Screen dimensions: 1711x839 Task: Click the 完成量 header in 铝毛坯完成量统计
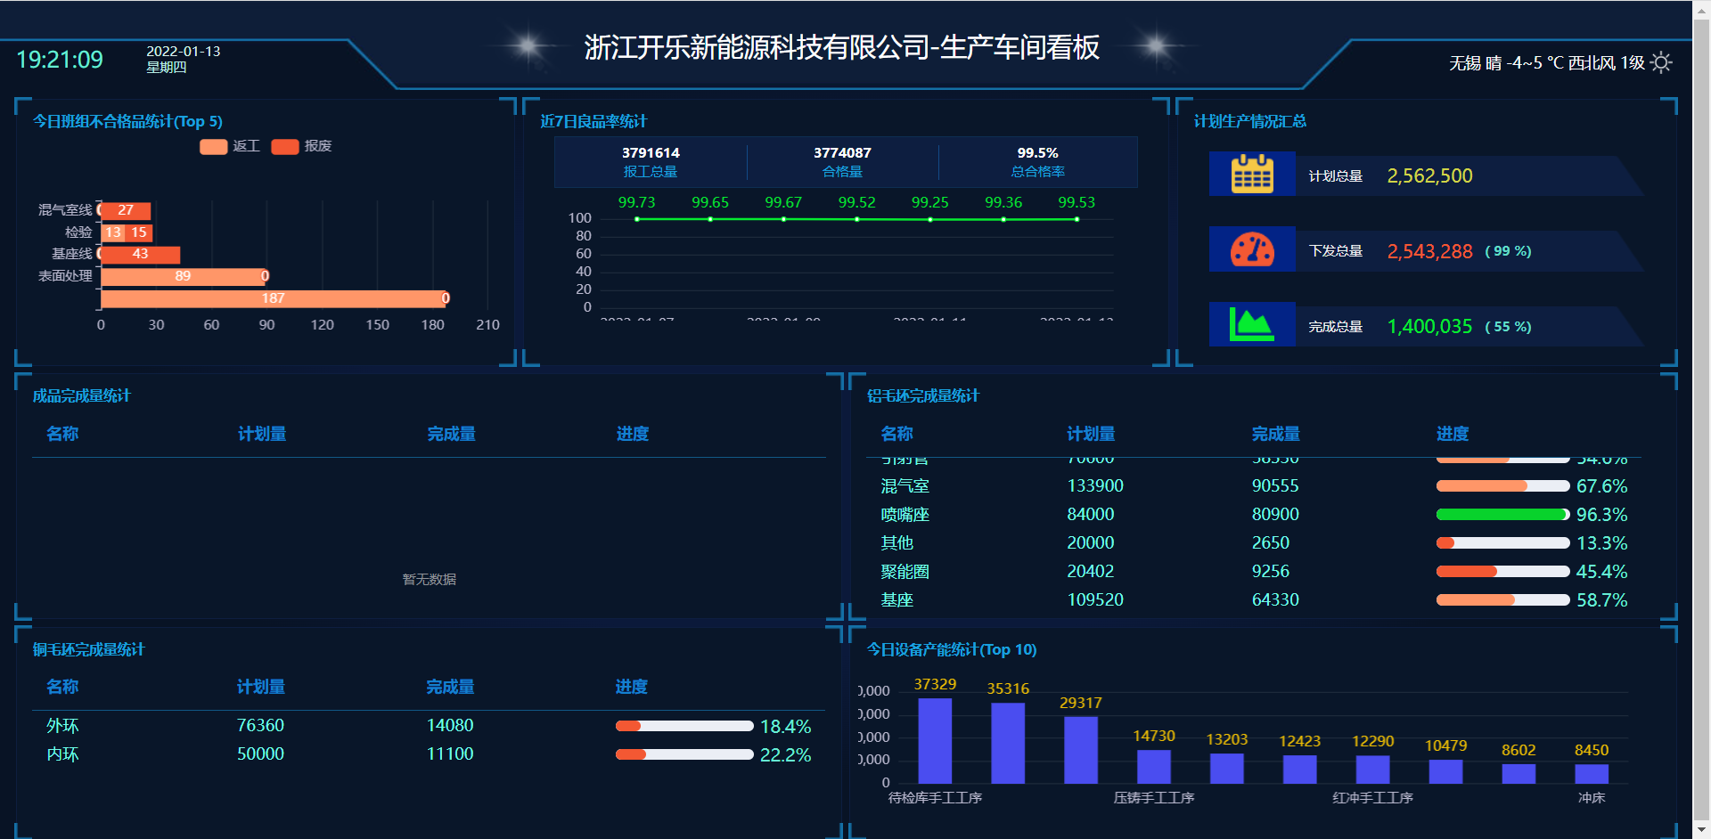[1275, 434]
